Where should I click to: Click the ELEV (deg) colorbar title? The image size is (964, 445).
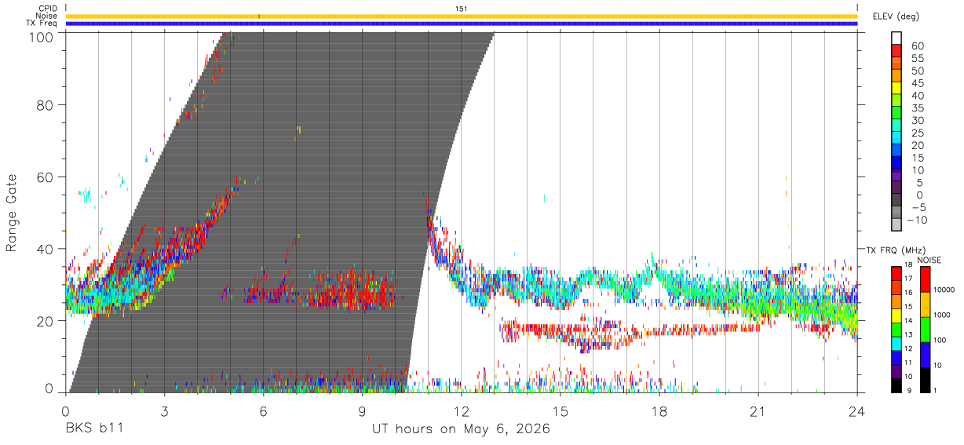pos(896,16)
